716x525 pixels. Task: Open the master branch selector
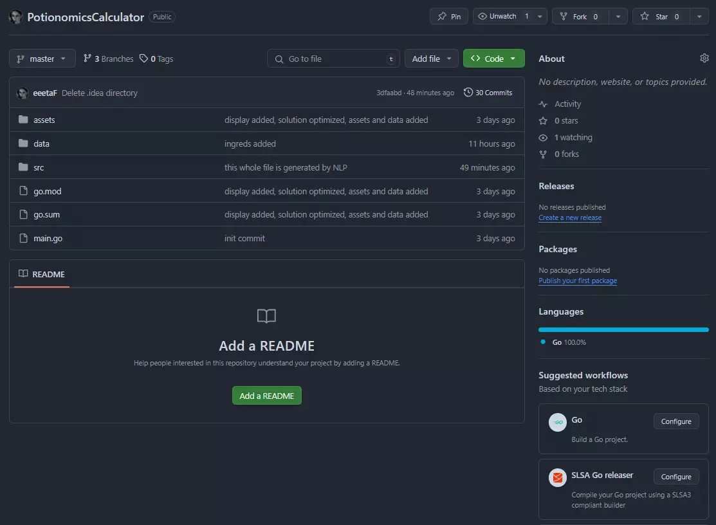42,59
